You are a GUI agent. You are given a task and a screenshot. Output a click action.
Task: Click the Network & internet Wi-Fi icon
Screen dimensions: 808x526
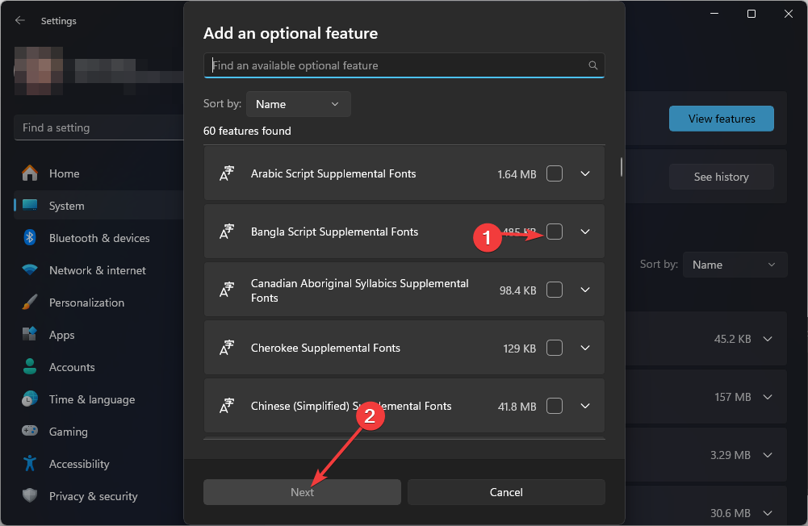tap(30, 270)
